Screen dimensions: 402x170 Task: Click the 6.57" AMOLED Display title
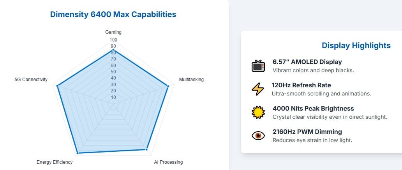307,62
